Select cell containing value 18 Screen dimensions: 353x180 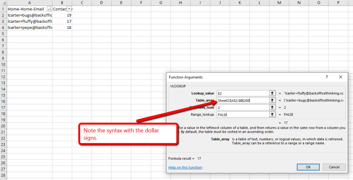point(62,28)
